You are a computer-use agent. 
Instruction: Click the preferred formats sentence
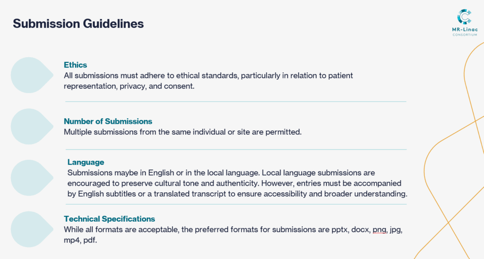pyautogui.click(x=233, y=234)
